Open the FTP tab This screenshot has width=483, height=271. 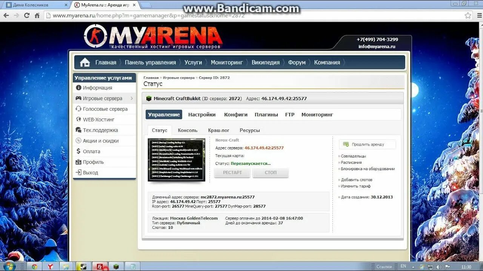click(290, 114)
